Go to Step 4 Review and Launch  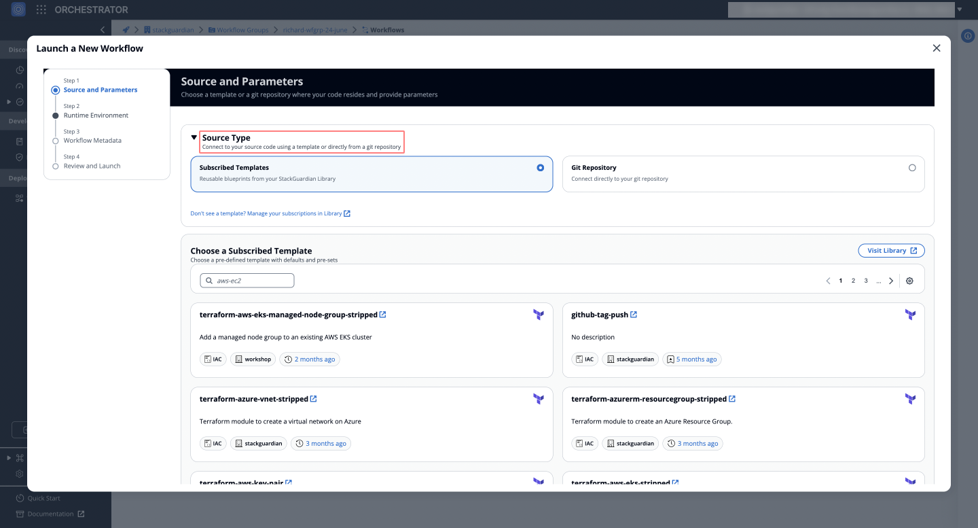[92, 166]
